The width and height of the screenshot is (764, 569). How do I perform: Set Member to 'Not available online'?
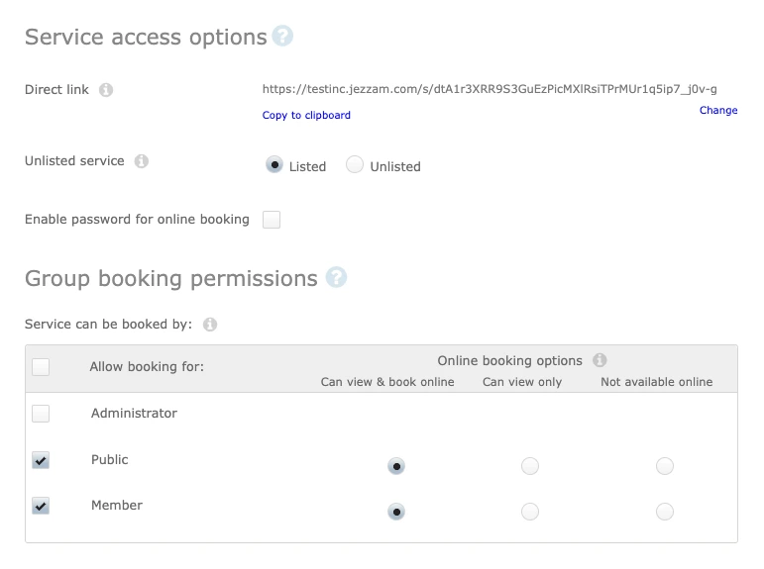[665, 512]
